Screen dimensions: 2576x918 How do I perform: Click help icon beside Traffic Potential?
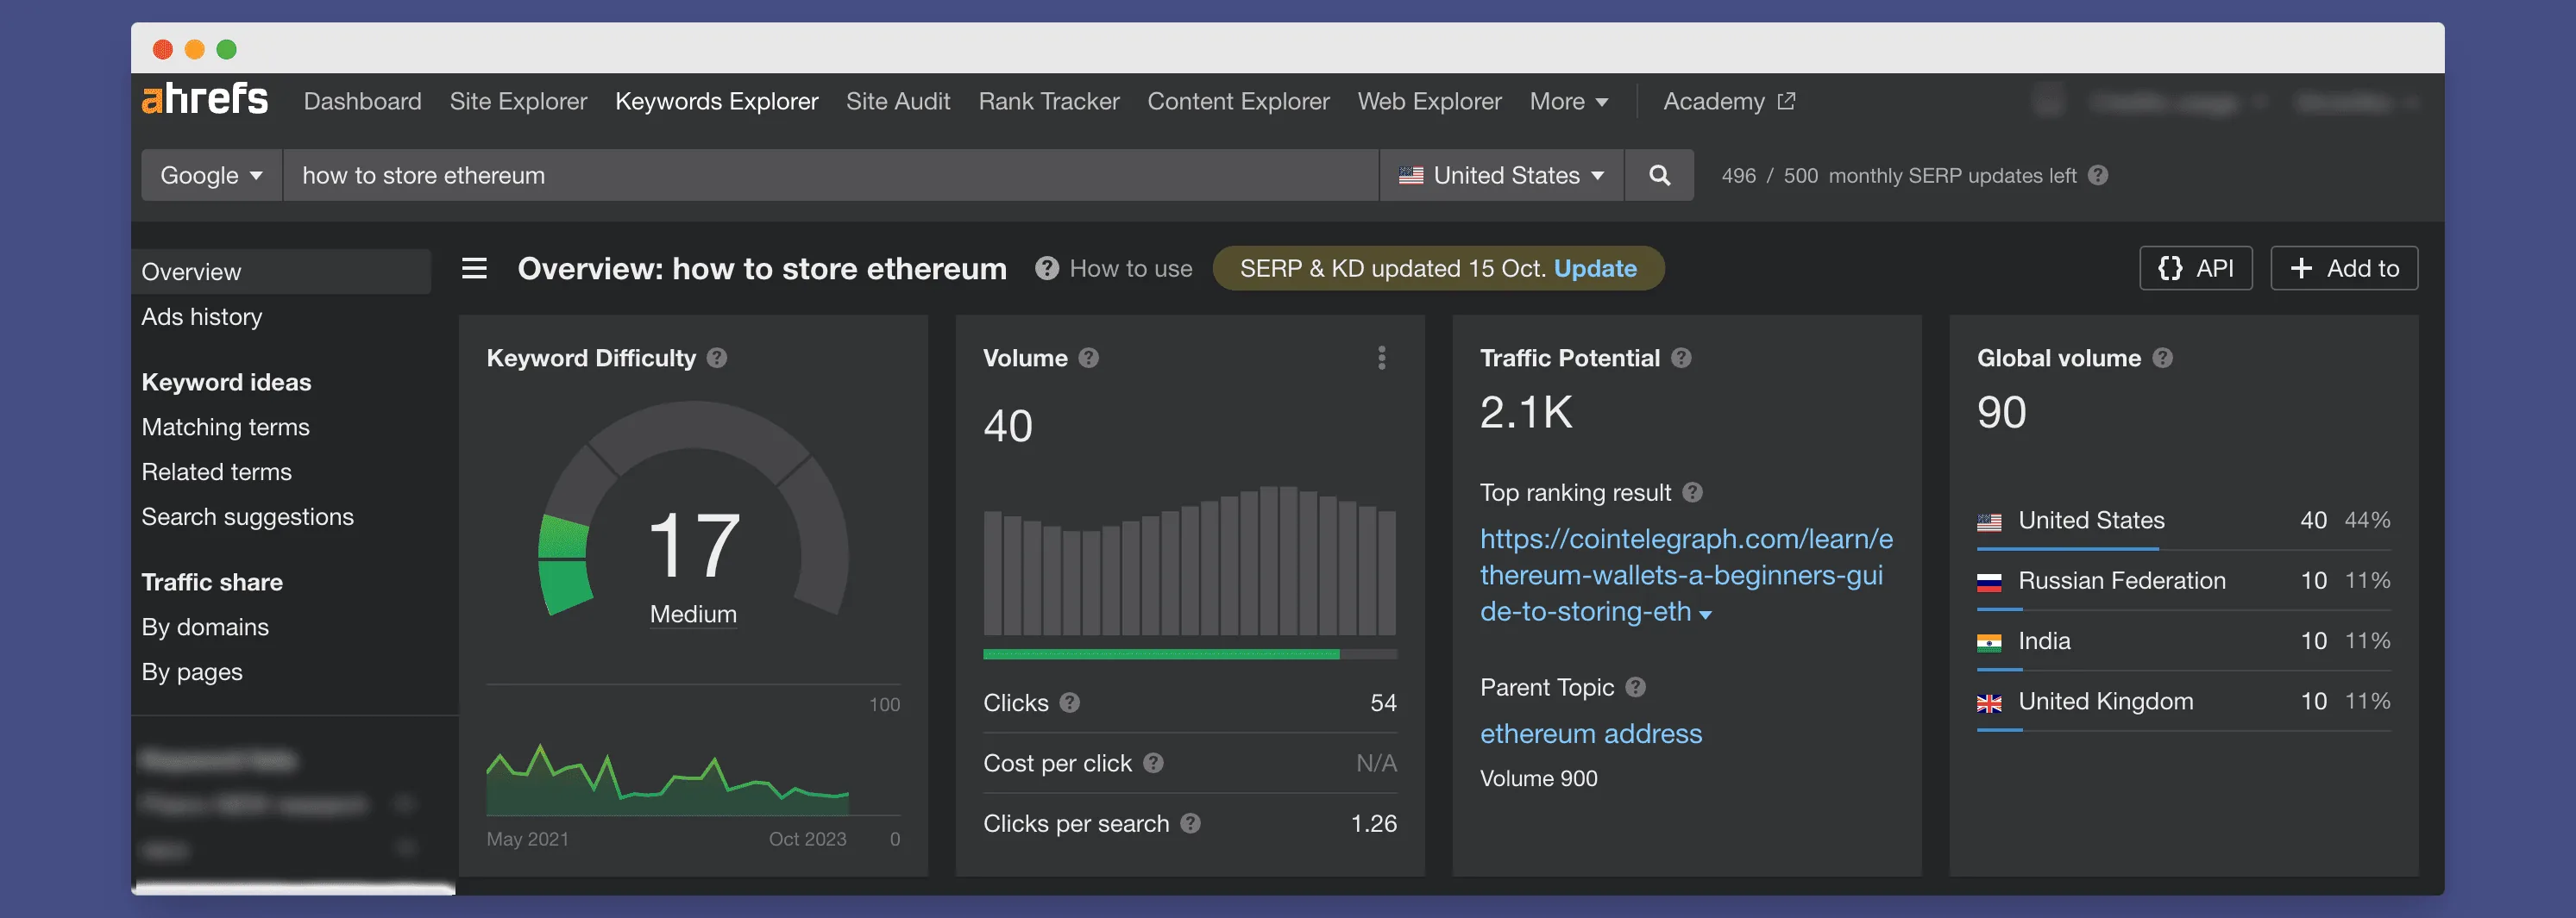coord(1681,358)
